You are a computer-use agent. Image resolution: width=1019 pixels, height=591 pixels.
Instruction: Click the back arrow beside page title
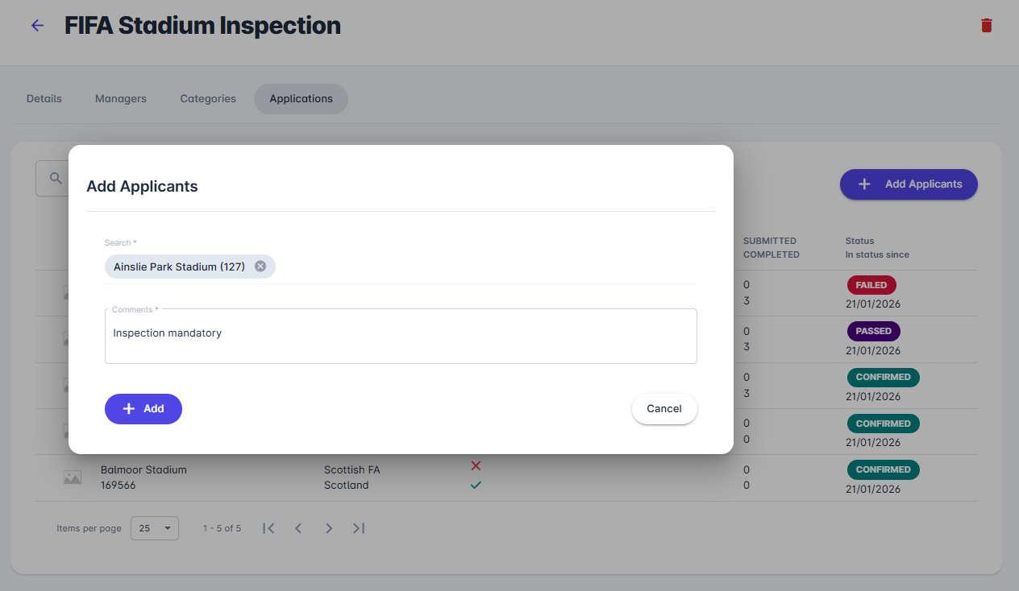37,26
